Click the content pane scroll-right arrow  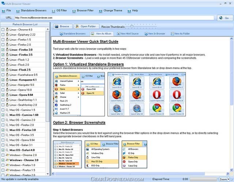click(228, 174)
